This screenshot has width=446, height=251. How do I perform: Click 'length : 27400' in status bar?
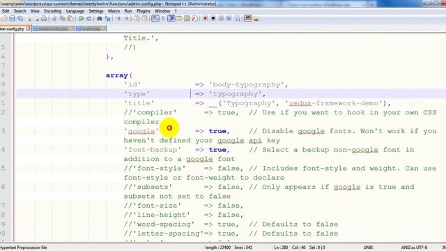pyautogui.click(x=217, y=248)
